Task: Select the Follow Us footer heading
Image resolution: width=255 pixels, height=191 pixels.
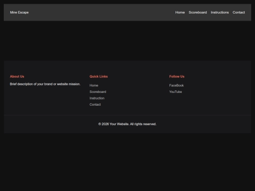Action: [x=177, y=76]
